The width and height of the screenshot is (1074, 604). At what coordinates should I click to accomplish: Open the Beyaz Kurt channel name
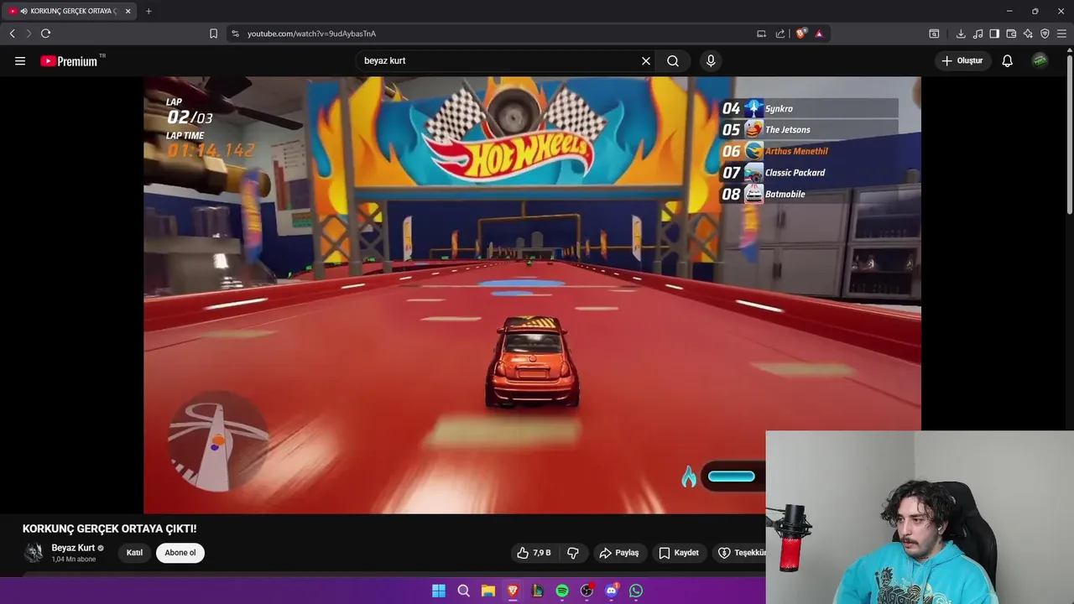[73, 548]
